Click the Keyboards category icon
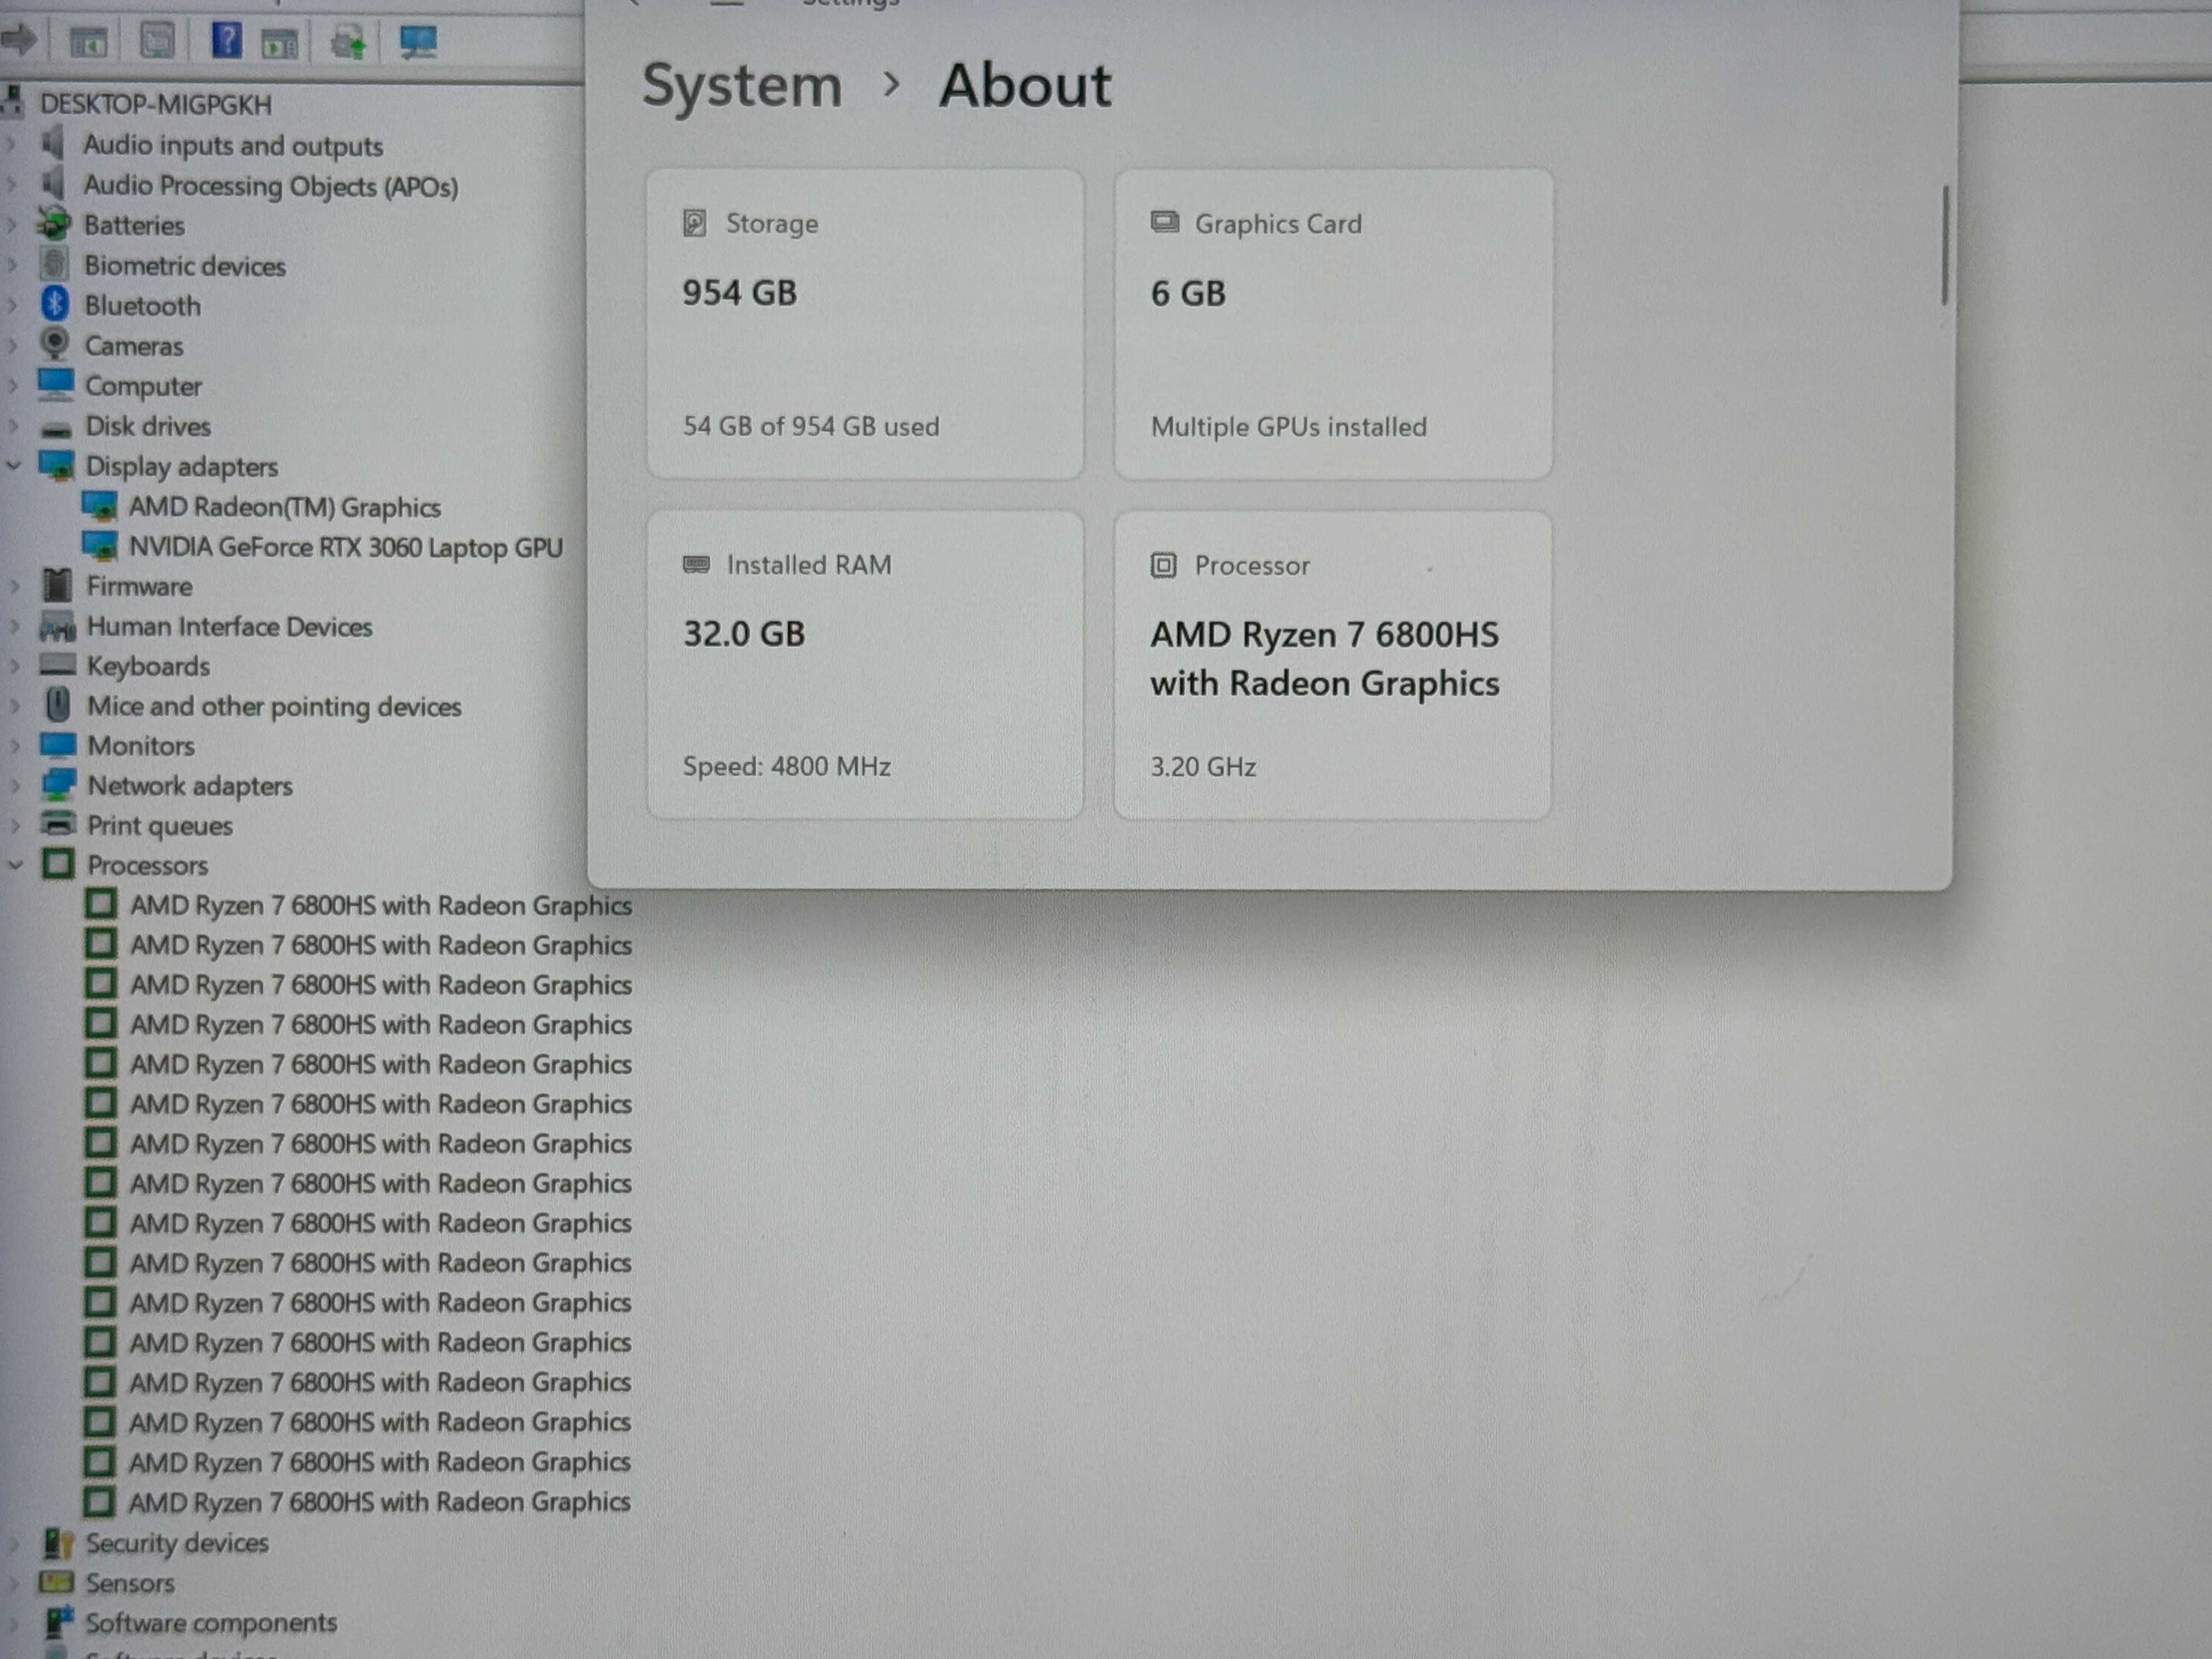2212x1659 pixels. tap(57, 664)
